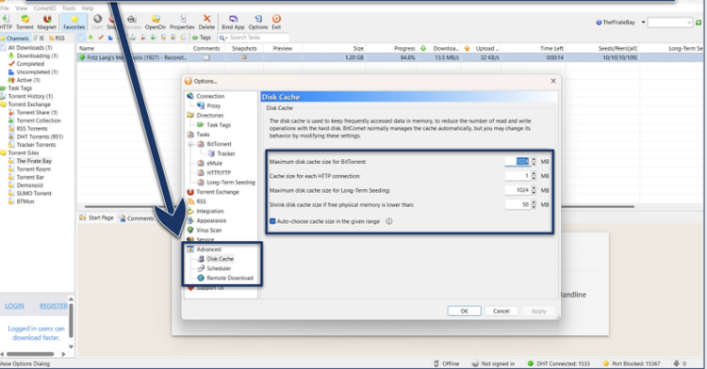
Task: Click stepper for Cache size each HTTP connection
Action: [x=534, y=176]
